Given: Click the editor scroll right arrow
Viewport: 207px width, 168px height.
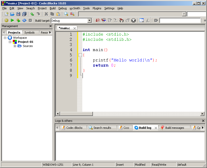Looking at the screenshot, I should pos(202,114).
